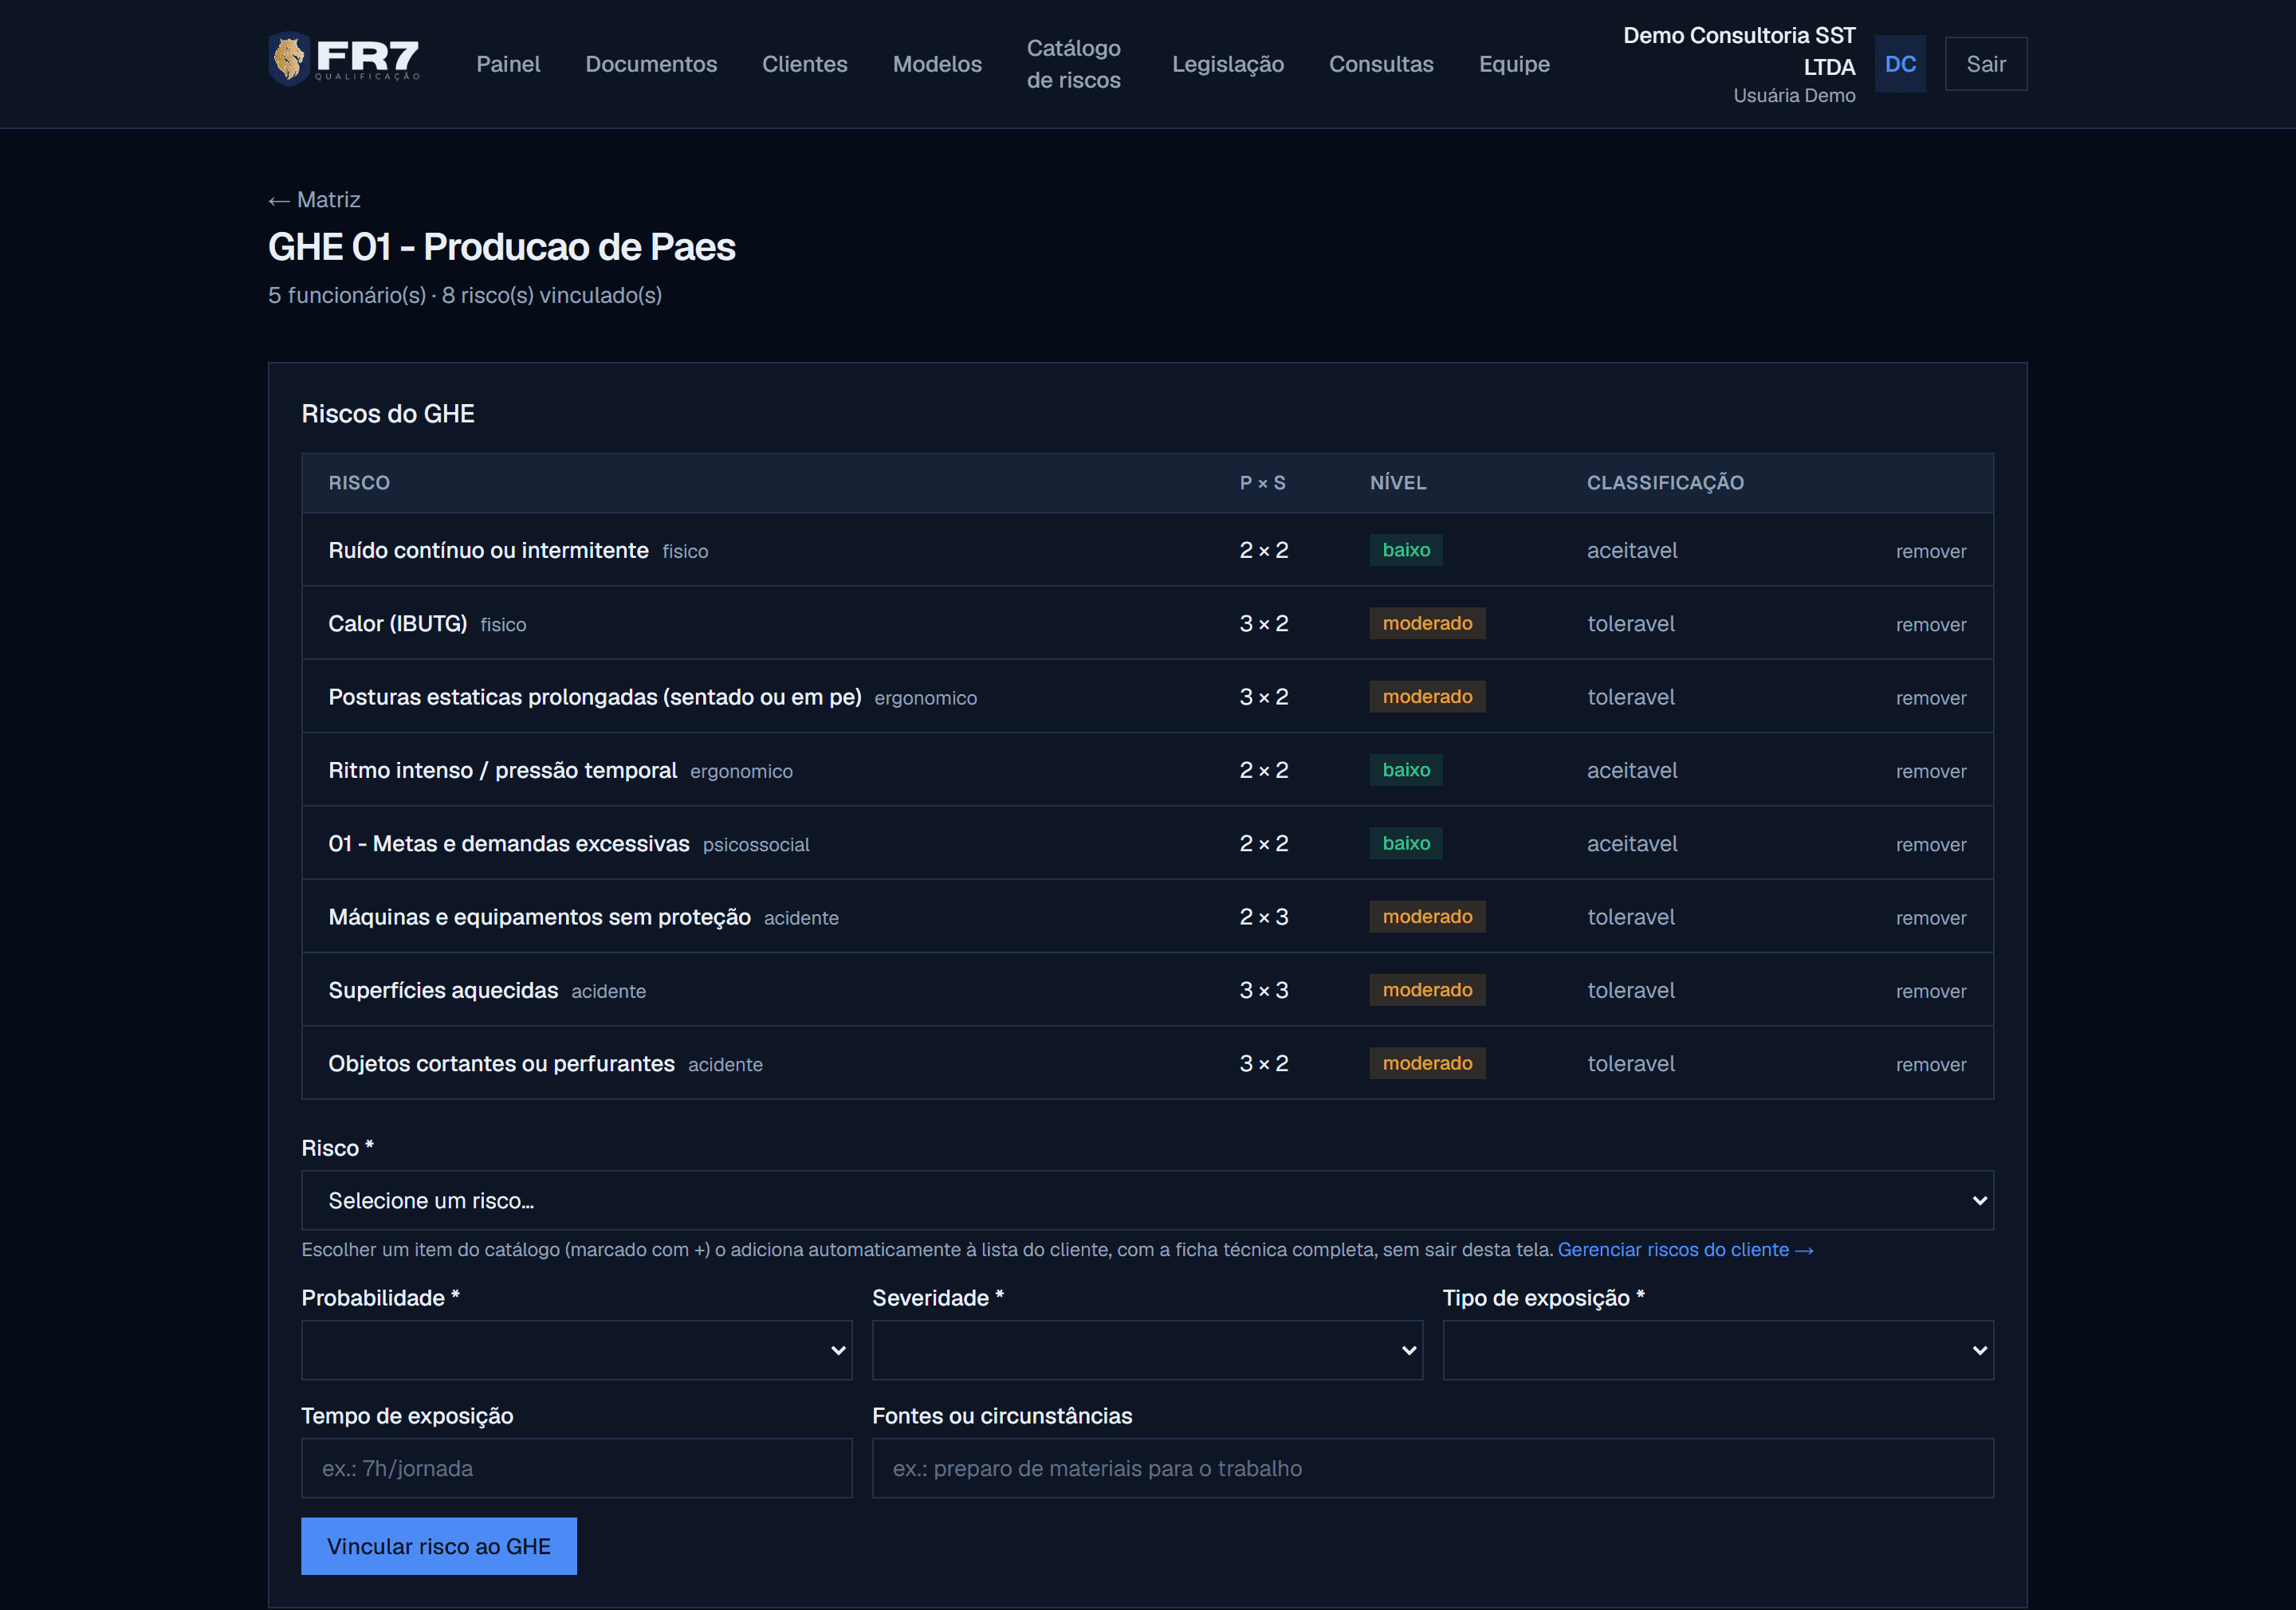Click the CLASSIFICAÇÃO column header
The width and height of the screenshot is (2296, 1610).
point(1664,483)
